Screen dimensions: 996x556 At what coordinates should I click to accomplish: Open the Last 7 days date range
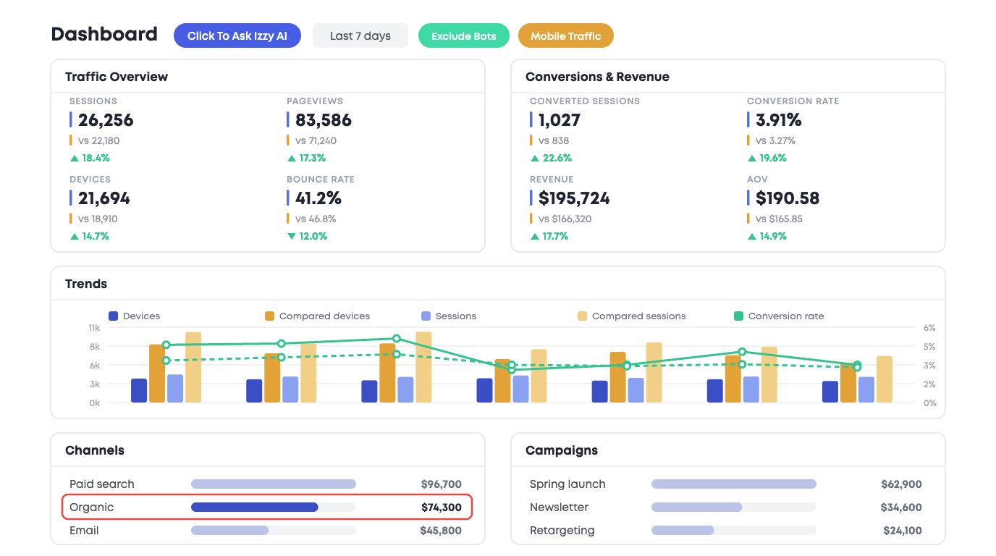pyautogui.click(x=360, y=35)
